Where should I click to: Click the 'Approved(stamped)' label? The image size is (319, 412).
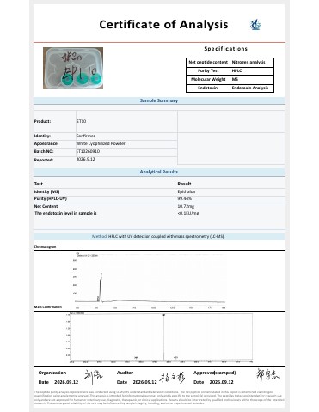(x=215, y=373)
